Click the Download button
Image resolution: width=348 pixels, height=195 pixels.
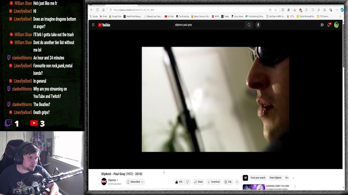pyautogui.click(x=214, y=182)
